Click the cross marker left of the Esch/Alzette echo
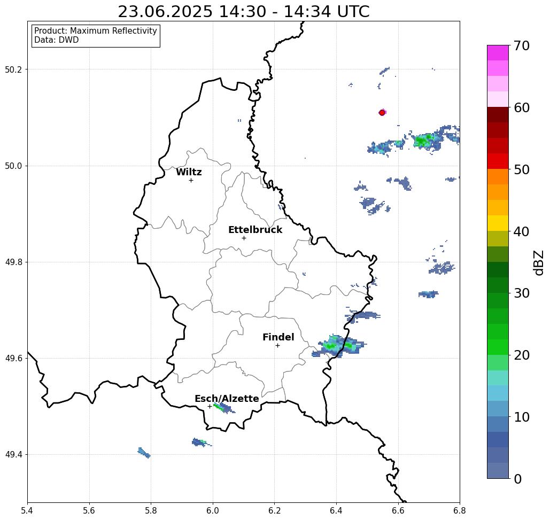This screenshot has width=550, height=520. tap(210, 407)
